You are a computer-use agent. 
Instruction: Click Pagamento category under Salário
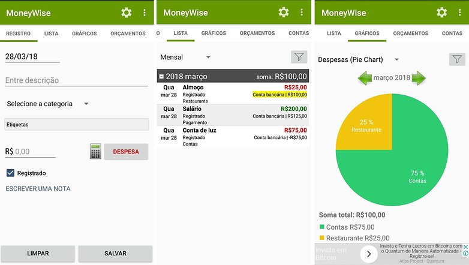tap(195, 123)
